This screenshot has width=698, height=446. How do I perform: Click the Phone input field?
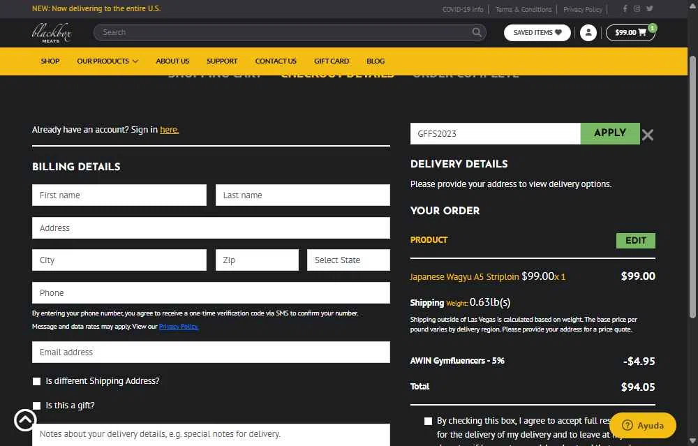[x=211, y=293]
